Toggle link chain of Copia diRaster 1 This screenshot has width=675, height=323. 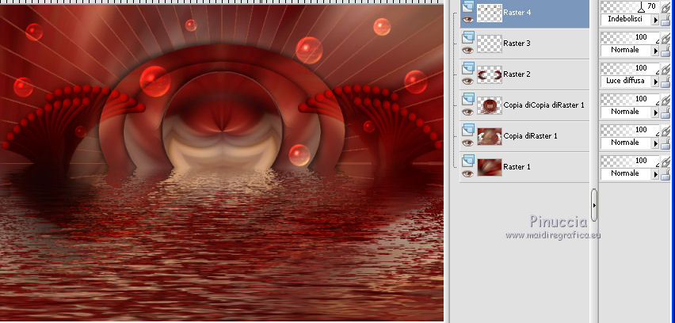pos(665,131)
